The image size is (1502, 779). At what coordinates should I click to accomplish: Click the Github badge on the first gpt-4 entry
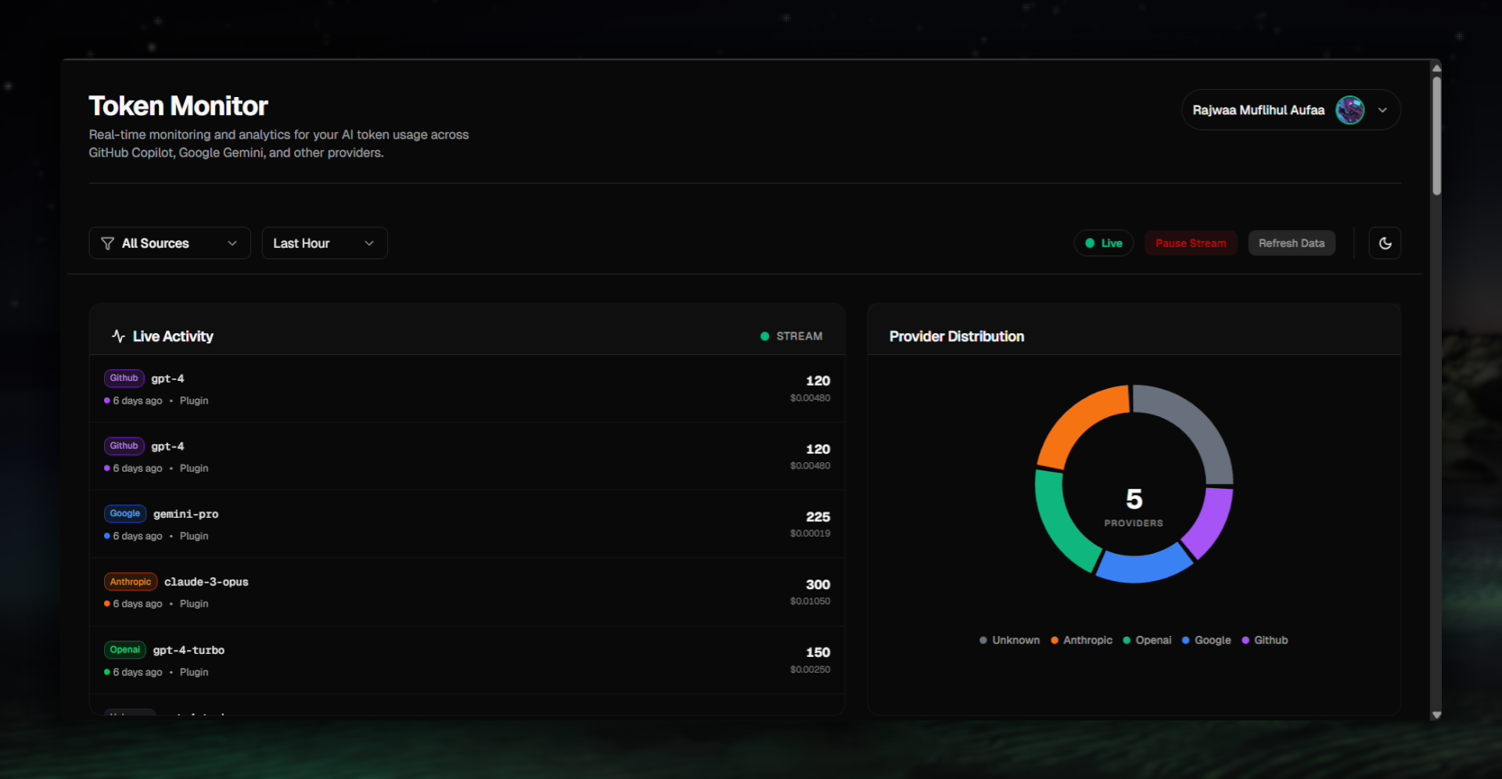[x=124, y=379]
